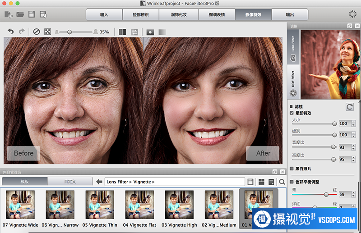Click the cancel effect circle-slash icon
Image resolution: width=361 pixels, height=233 pixels.
(37, 32)
